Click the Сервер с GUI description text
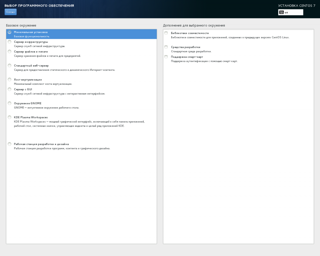 click(x=59, y=93)
